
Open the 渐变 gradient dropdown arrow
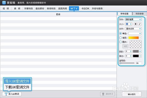[x=140, y=38]
